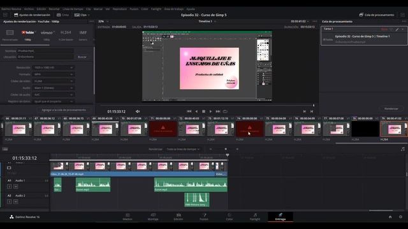Screen dimensions: 408x229
Task: Switch to the Edición page
Action: 178,217
